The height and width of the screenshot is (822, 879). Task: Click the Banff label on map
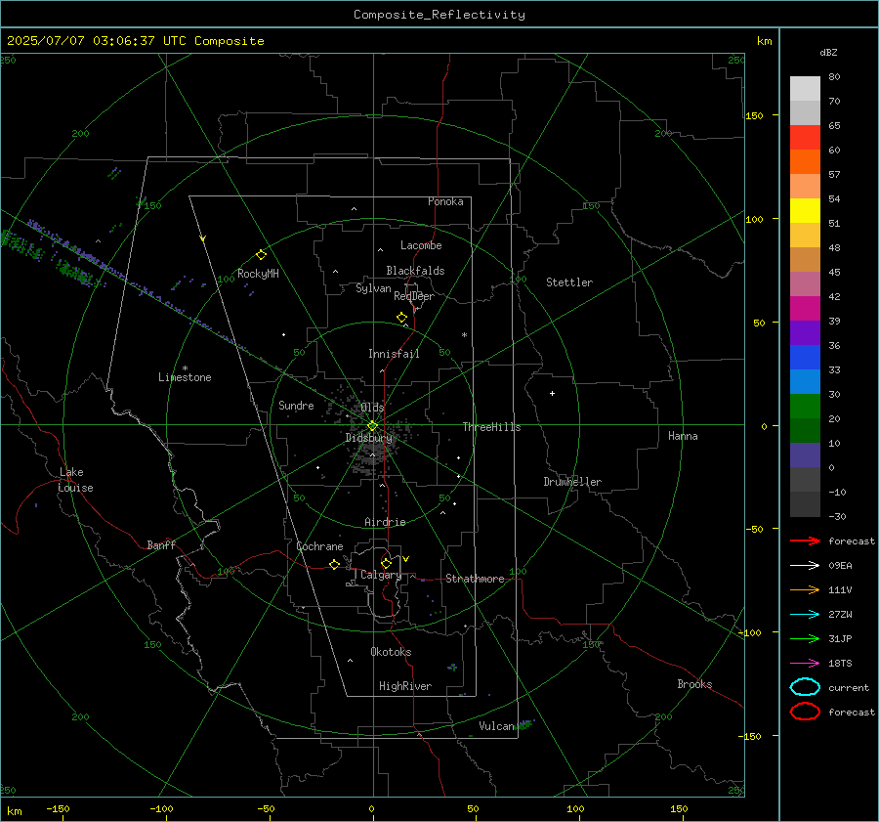161,545
